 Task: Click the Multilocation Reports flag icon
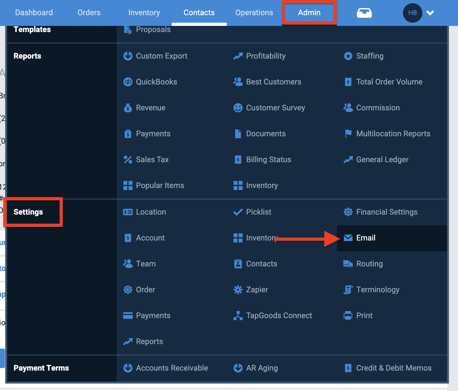348,134
